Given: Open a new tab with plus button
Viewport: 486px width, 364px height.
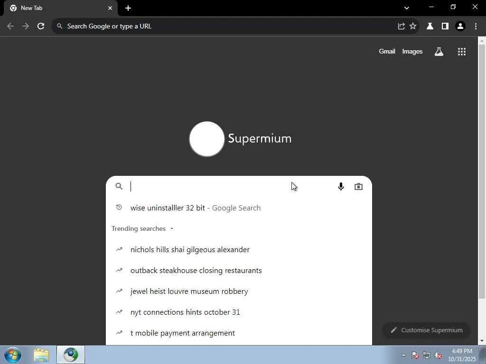Looking at the screenshot, I should coord(128,8).
